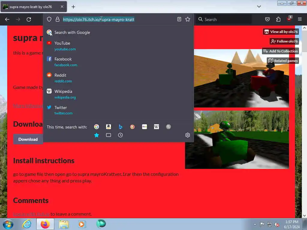Viewport: 307px width, 230px height.
Task: Search open tabs with the tab icon
Action: click(109, 135)
